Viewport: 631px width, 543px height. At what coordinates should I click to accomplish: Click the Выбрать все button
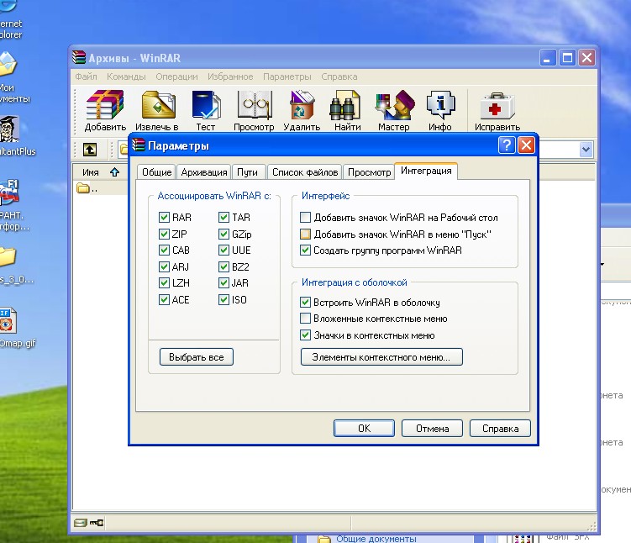[197, 357]
